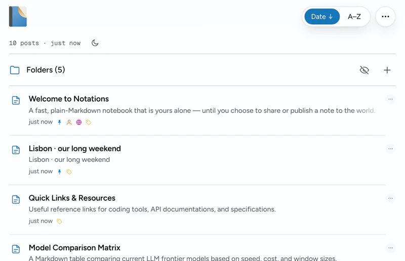Open more menu for Lisbon note
Image resolution: width=405 pixels, height=261 pixels.
pos(390,149)
